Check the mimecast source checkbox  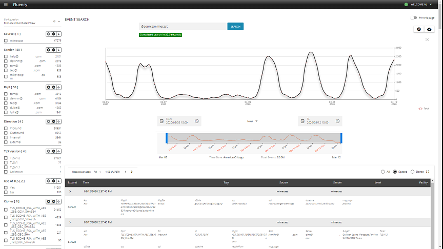pos(6,40)
